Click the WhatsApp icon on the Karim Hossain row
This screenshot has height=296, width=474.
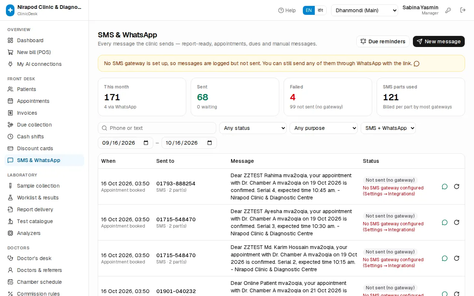click(x=445, y=258)
